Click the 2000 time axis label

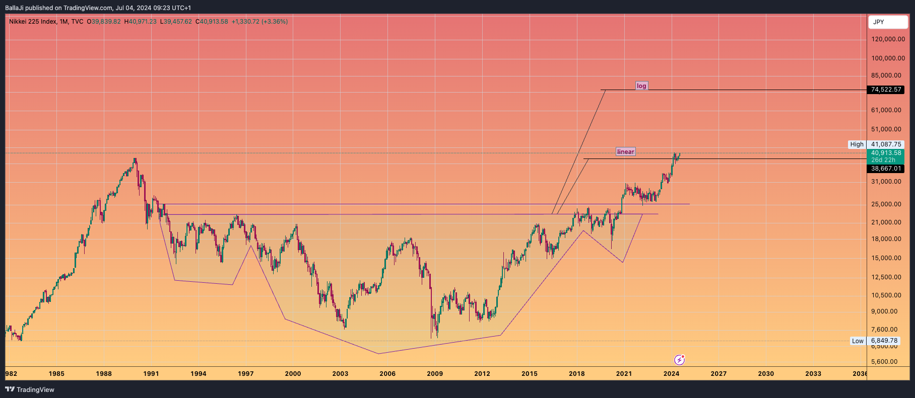tap(293, 374)
